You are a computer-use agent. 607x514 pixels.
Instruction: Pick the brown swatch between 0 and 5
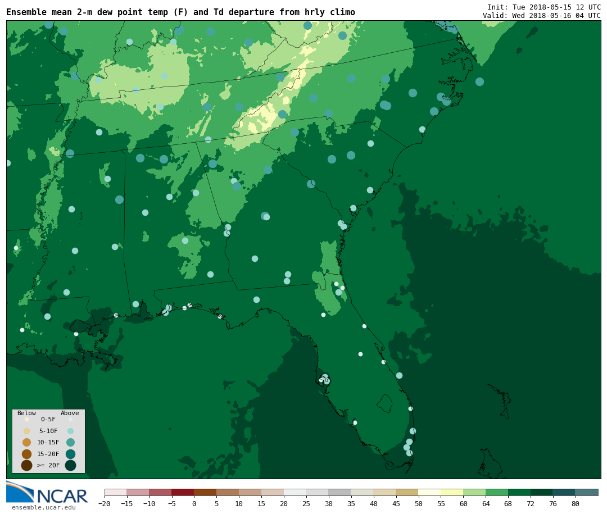point(205,492)
